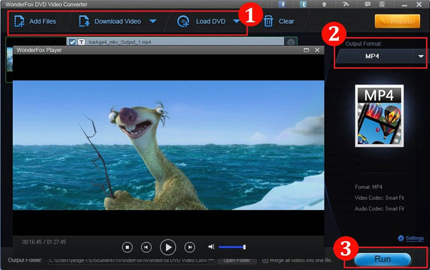Screen dimensions: 430x270
Task: Expand the Download Video dropdown arrow
Action: [153, 21]
